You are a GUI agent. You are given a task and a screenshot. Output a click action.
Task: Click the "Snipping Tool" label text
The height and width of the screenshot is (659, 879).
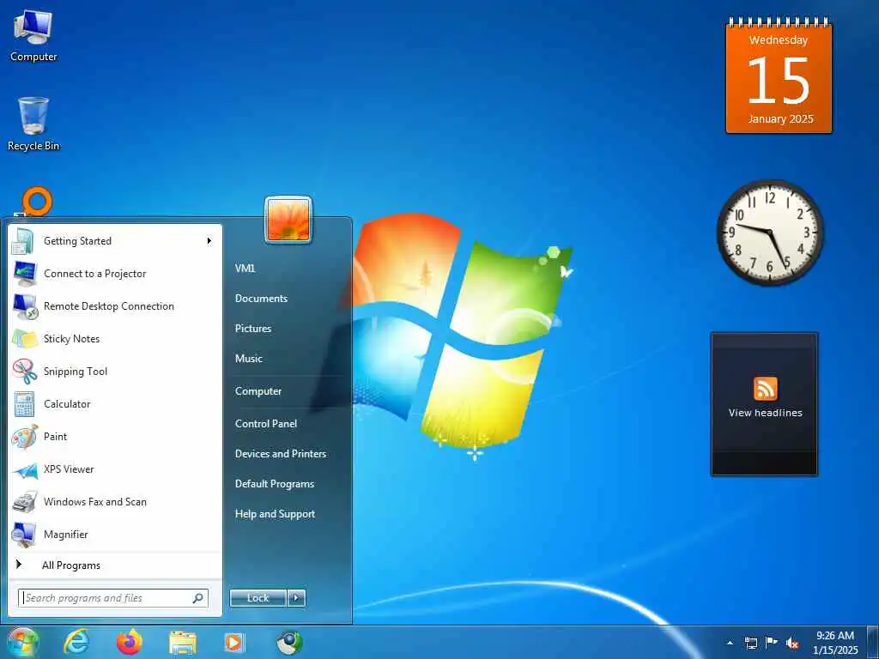(76, 372)
